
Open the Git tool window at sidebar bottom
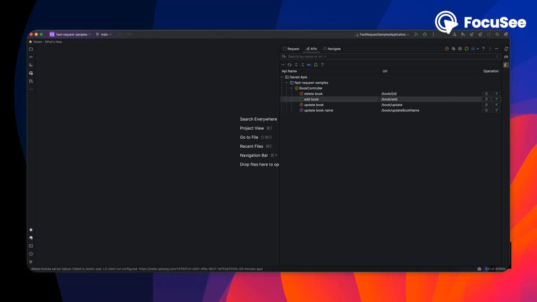click(x=31, y=262)
